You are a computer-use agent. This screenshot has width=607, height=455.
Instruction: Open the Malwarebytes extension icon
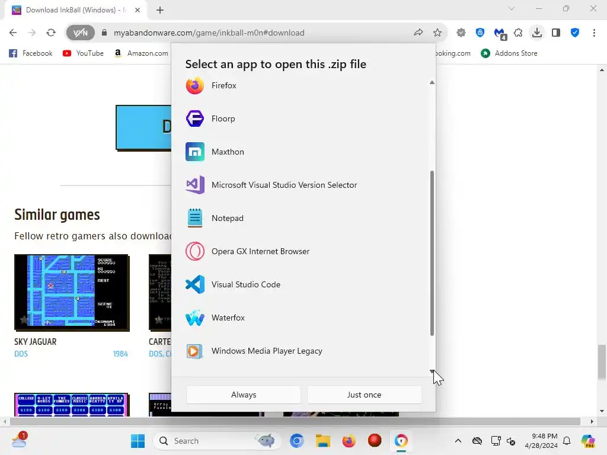pyautogui.click(x=500, y=33)
